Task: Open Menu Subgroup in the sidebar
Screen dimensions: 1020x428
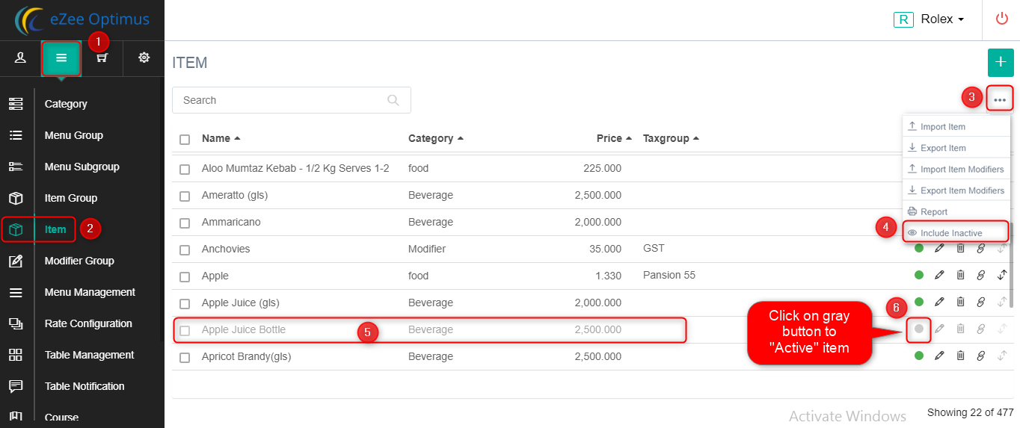Action: pos(82,167)
